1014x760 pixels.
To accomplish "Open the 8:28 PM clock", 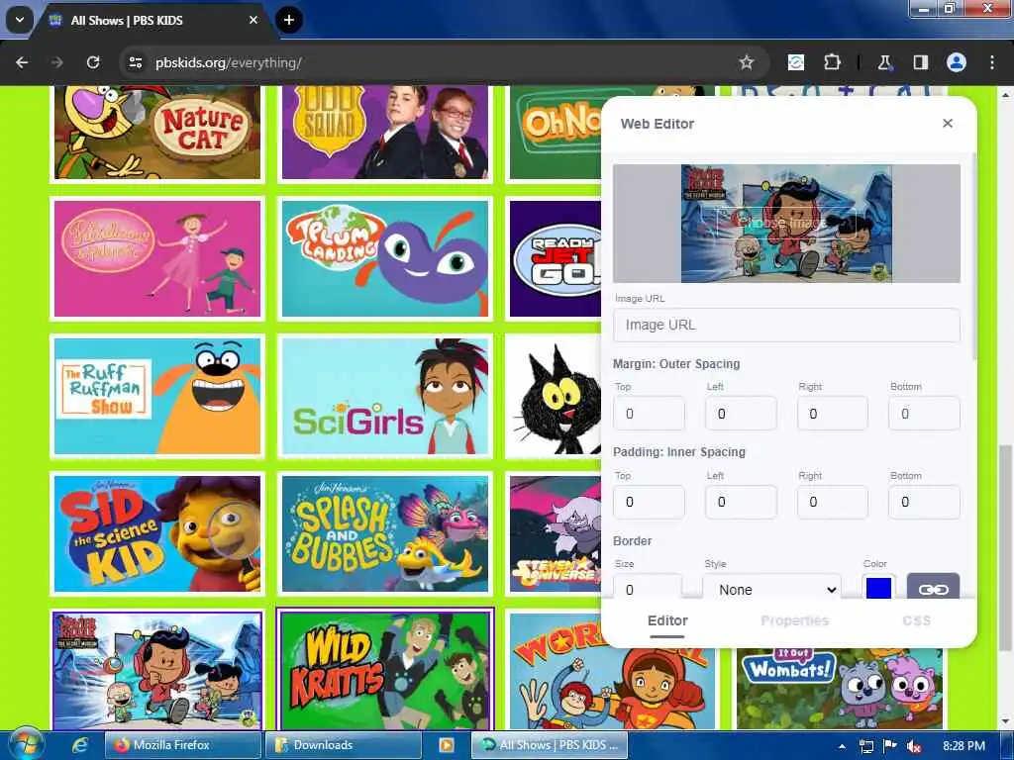I will click(x=963, y=746).
